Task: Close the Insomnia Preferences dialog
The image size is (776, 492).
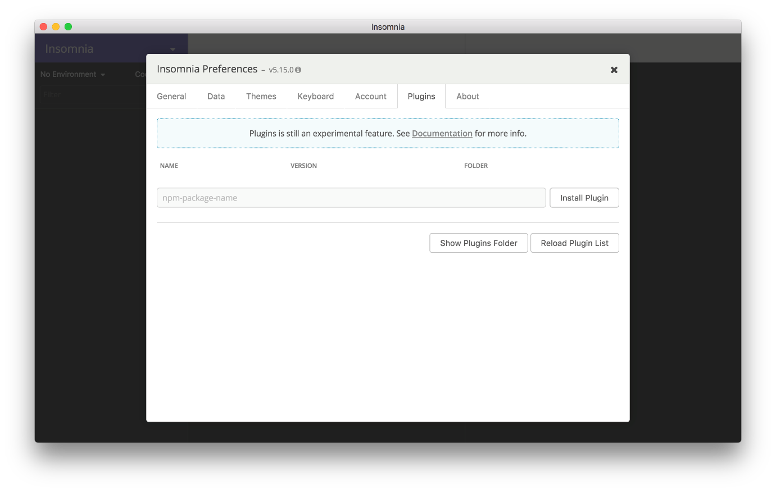Action: 614,70
